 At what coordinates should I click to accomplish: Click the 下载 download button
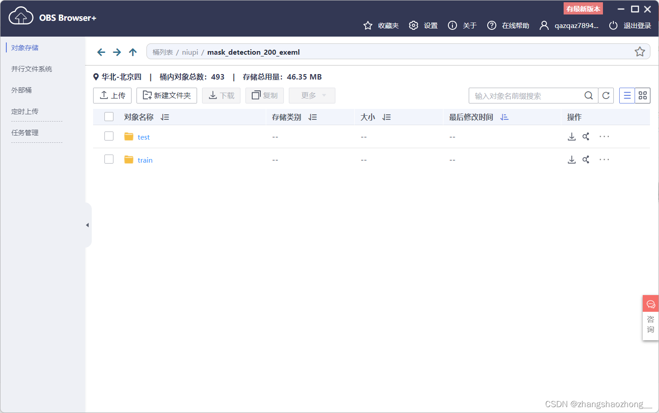click(x=221, y=95)
